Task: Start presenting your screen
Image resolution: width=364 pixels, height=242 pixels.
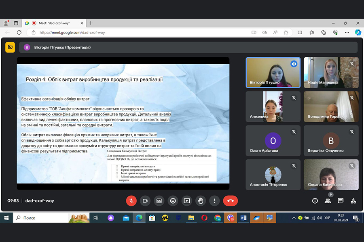Action: (186, 201)
